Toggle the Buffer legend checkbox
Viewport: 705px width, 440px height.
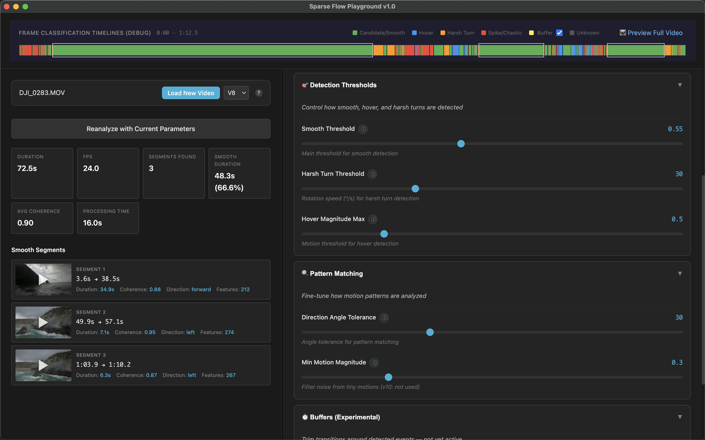(x=559, y=33)
